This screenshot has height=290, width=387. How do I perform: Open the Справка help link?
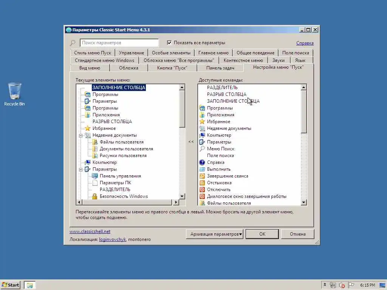(x=305, y=43)
